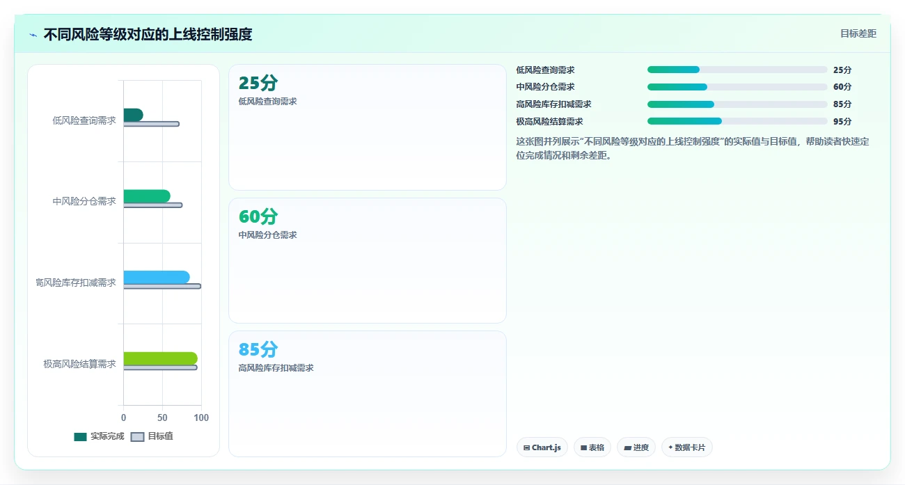Open the 60分 中风险分仓需求 card
Image resolution: width=905 pixels, height=485 pixels.
pos(367,260)
